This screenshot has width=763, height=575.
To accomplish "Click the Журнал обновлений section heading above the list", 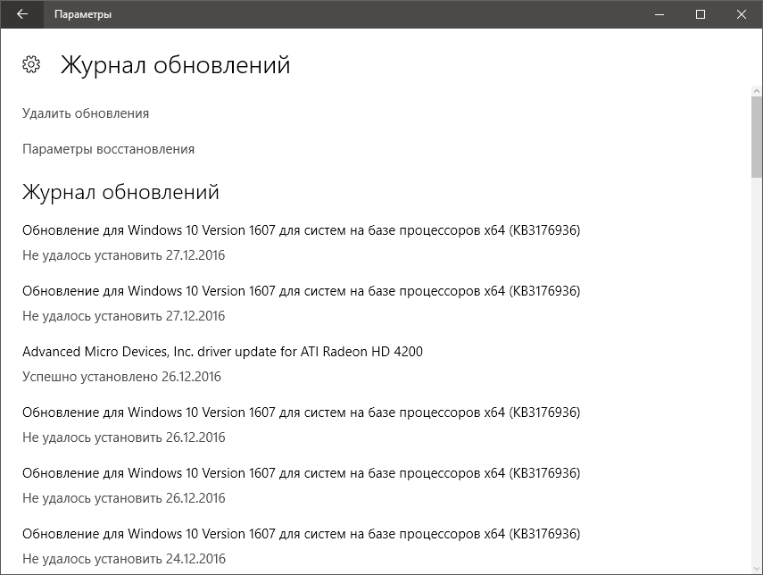I will 120,193.
